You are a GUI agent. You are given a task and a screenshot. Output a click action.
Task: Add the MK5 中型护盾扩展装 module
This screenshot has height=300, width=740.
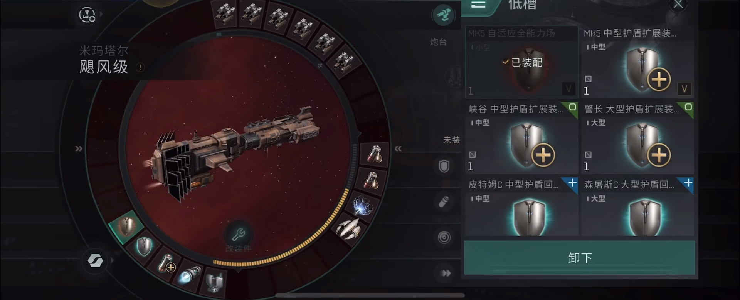coord(659,80)
